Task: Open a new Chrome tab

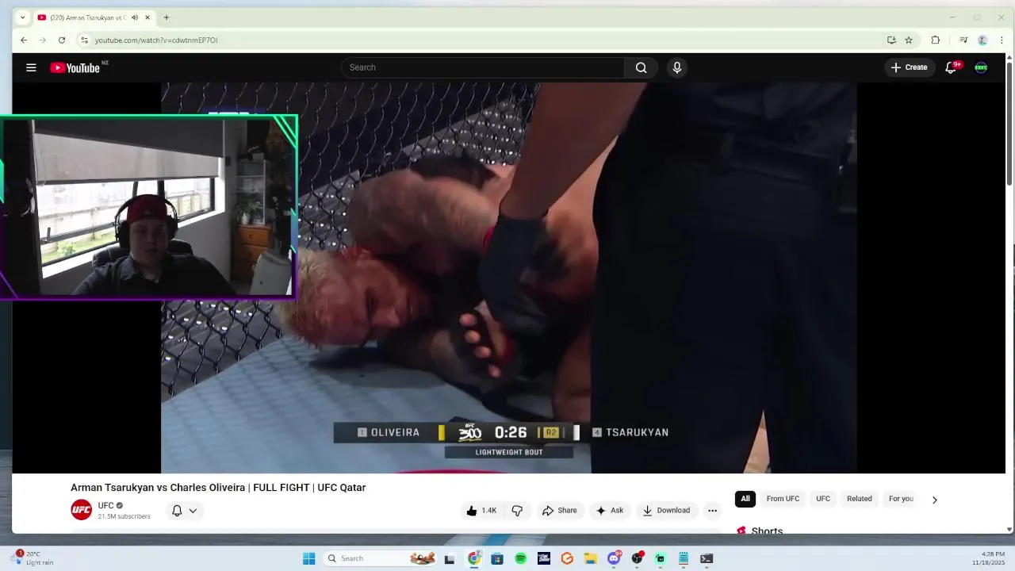Action: [166, 17]
